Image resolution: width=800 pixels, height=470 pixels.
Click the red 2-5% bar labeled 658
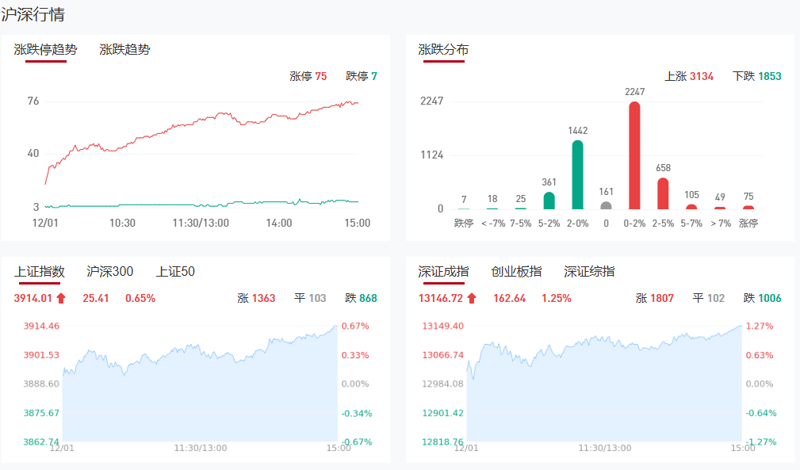(663, 193)
